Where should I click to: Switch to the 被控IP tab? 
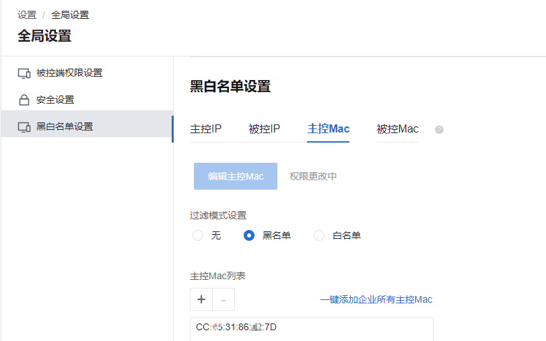pos(264,128)
